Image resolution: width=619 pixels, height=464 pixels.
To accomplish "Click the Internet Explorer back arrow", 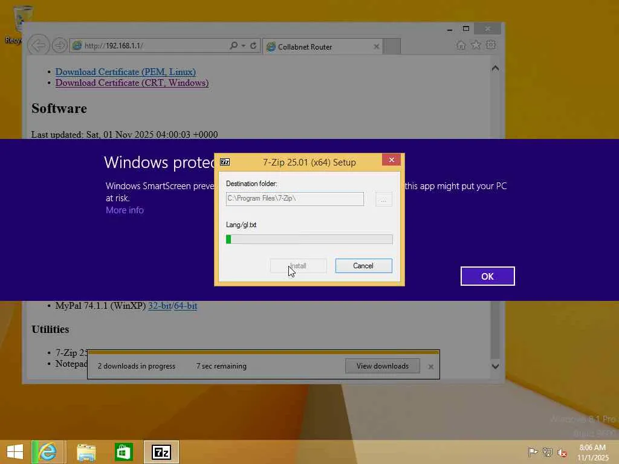I will (38, 45).
